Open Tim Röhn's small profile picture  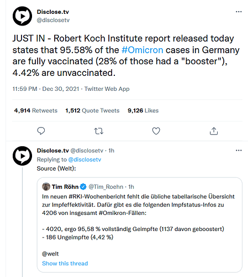46,187
